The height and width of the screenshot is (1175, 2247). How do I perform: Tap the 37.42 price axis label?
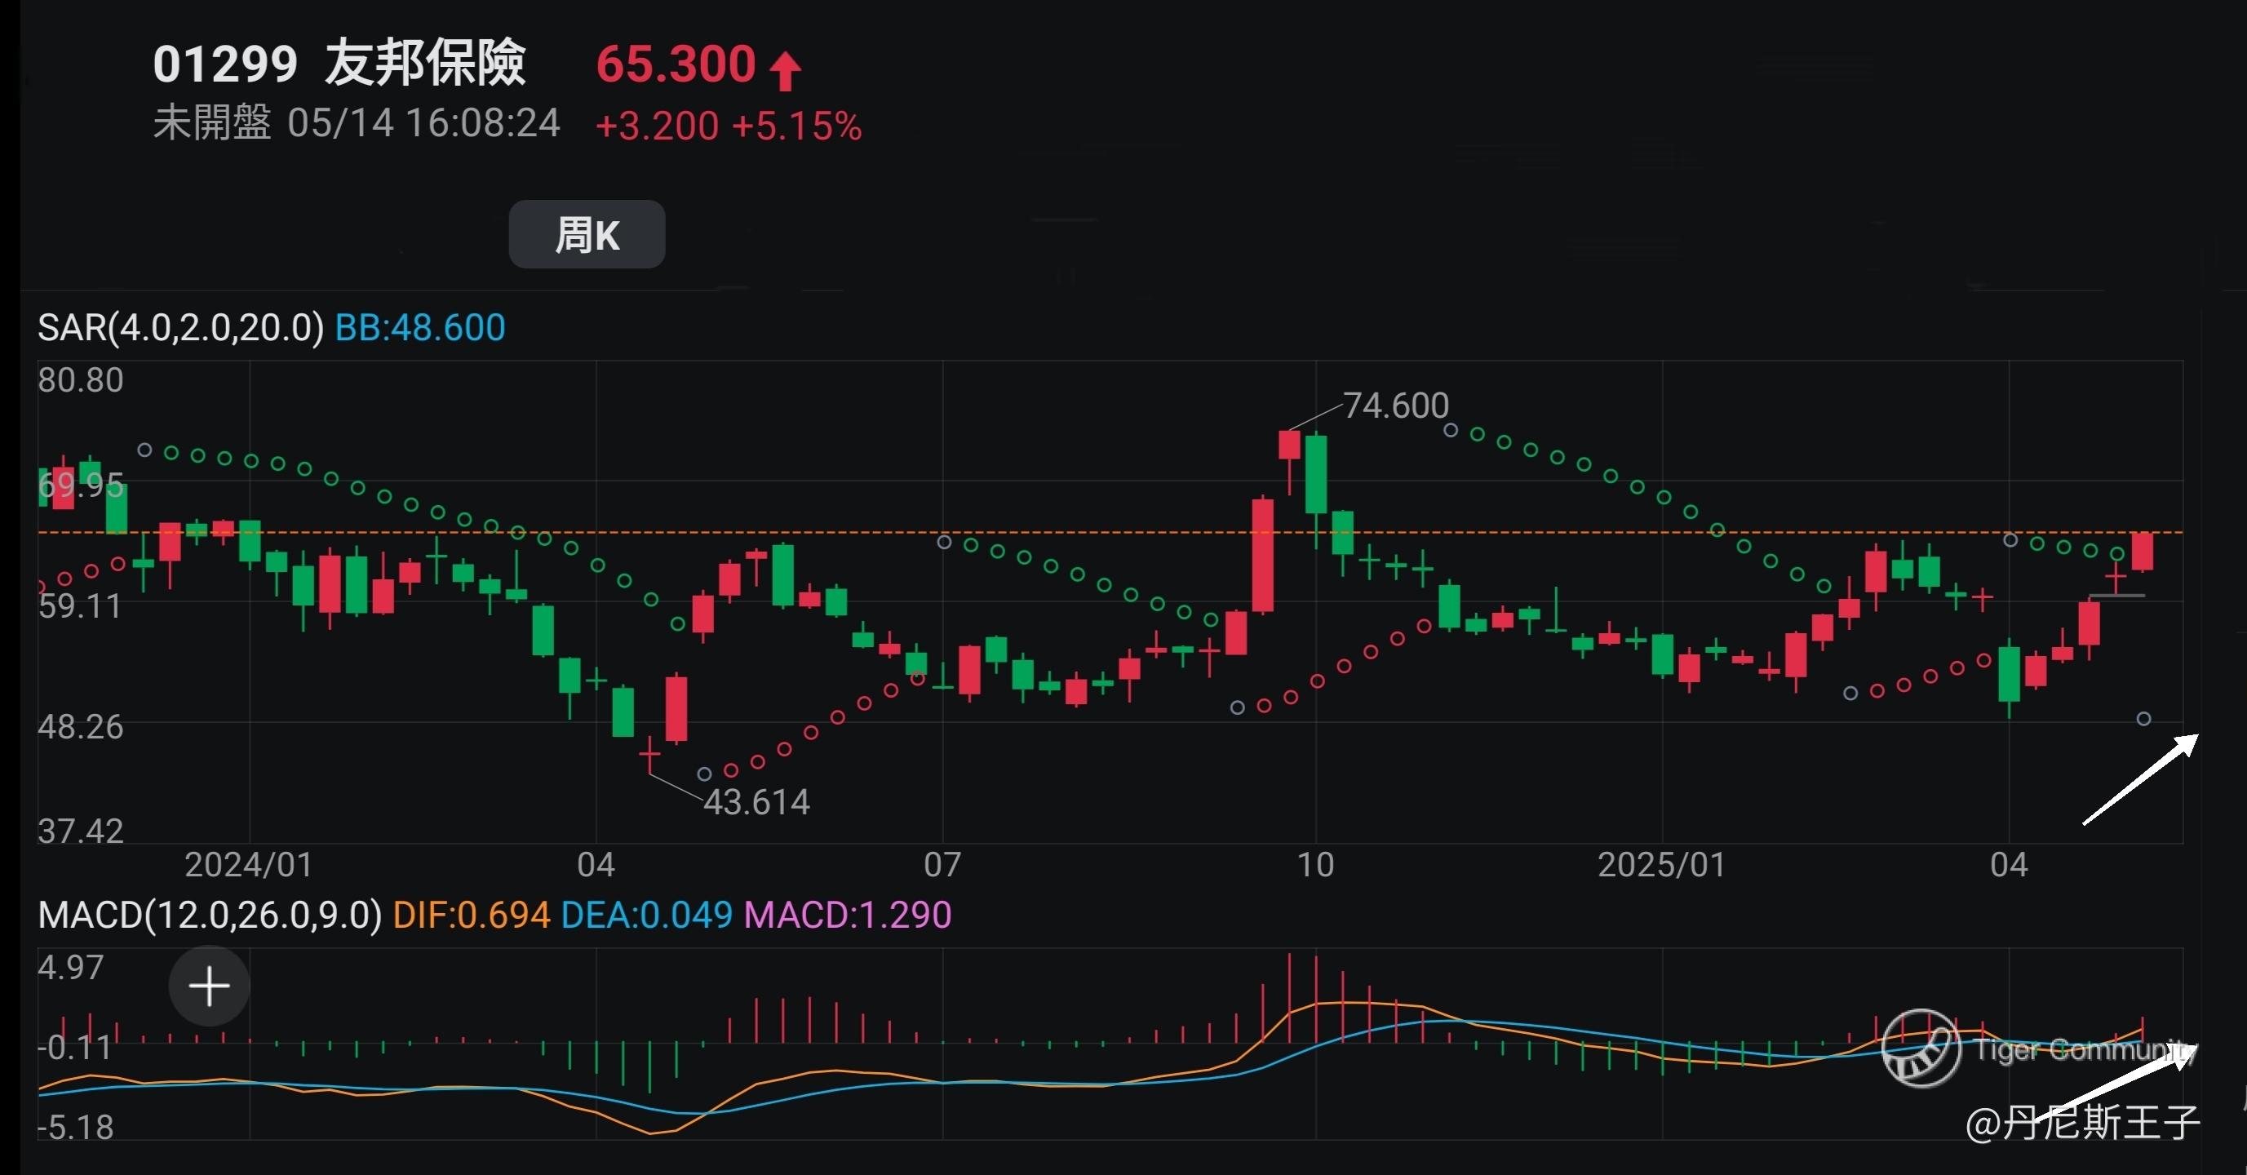81,831
